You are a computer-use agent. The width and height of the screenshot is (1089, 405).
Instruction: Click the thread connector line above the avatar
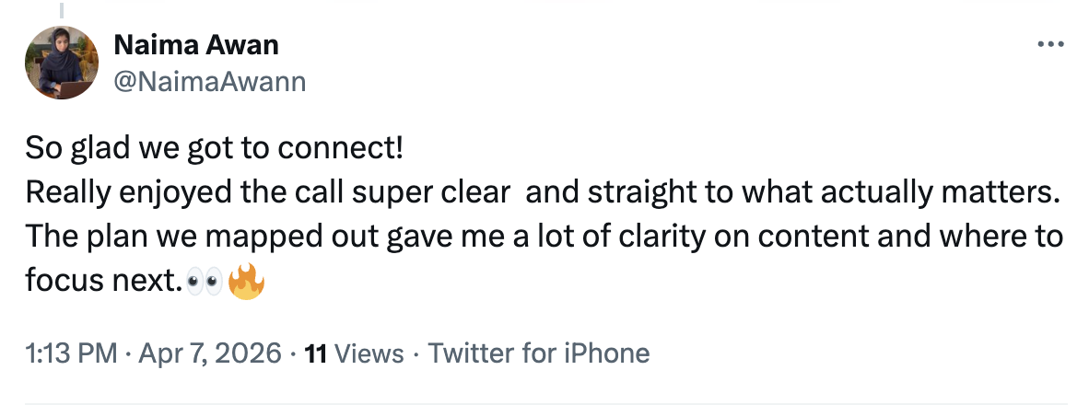pos(62,11)
